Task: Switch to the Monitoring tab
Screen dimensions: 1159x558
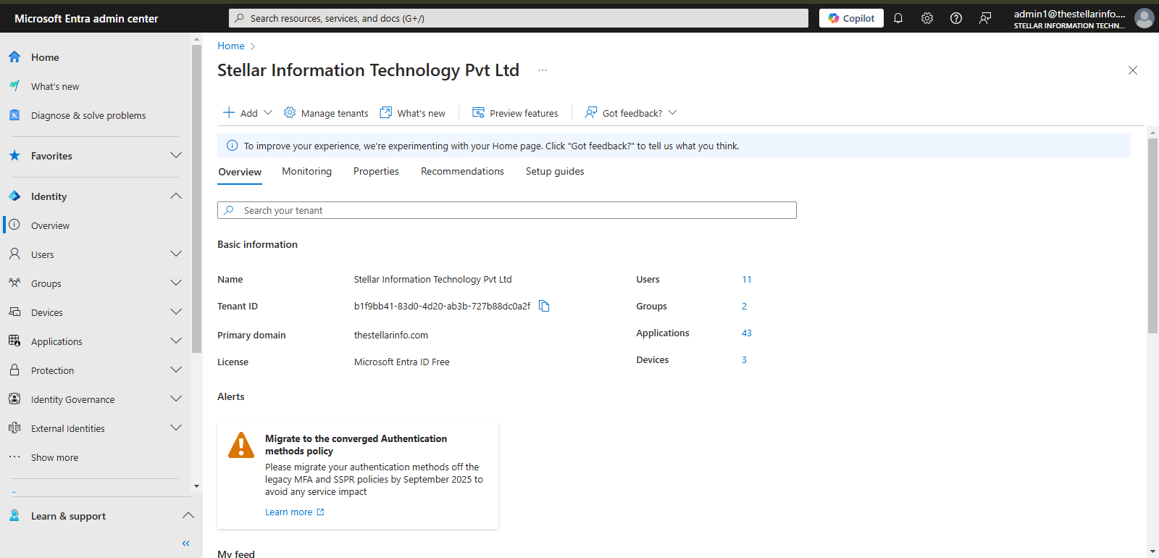Action: pos(306,171)
